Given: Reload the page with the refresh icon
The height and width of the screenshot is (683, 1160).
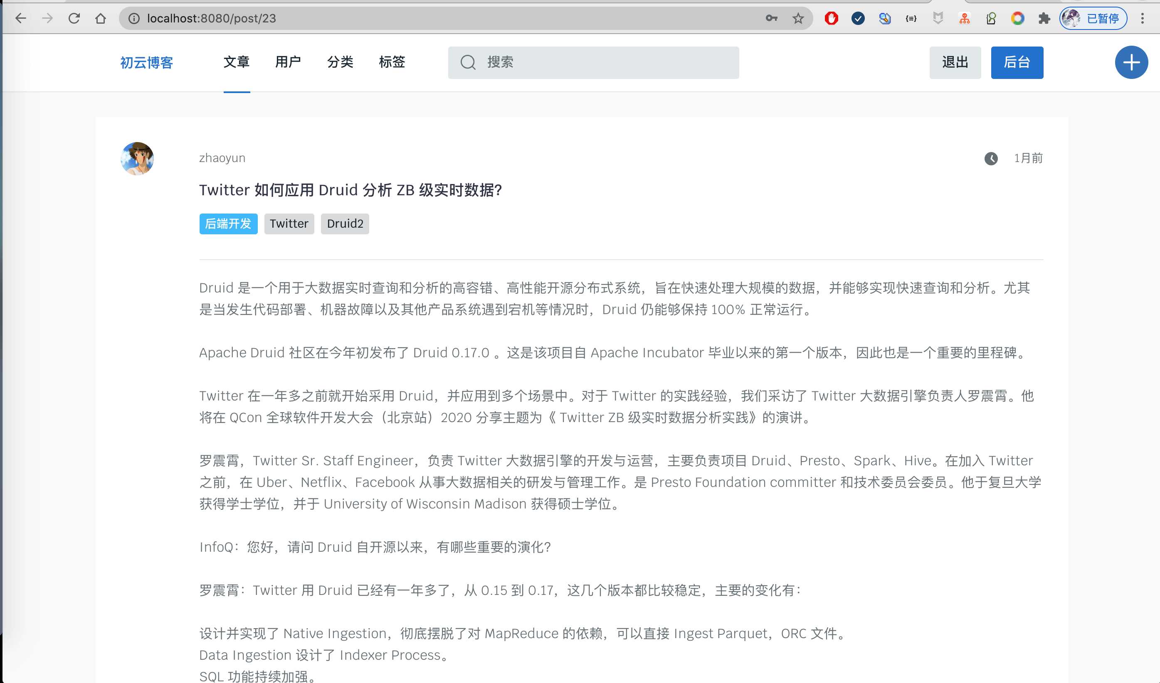Looking at the screenshot, I should [x=74, y=18].
